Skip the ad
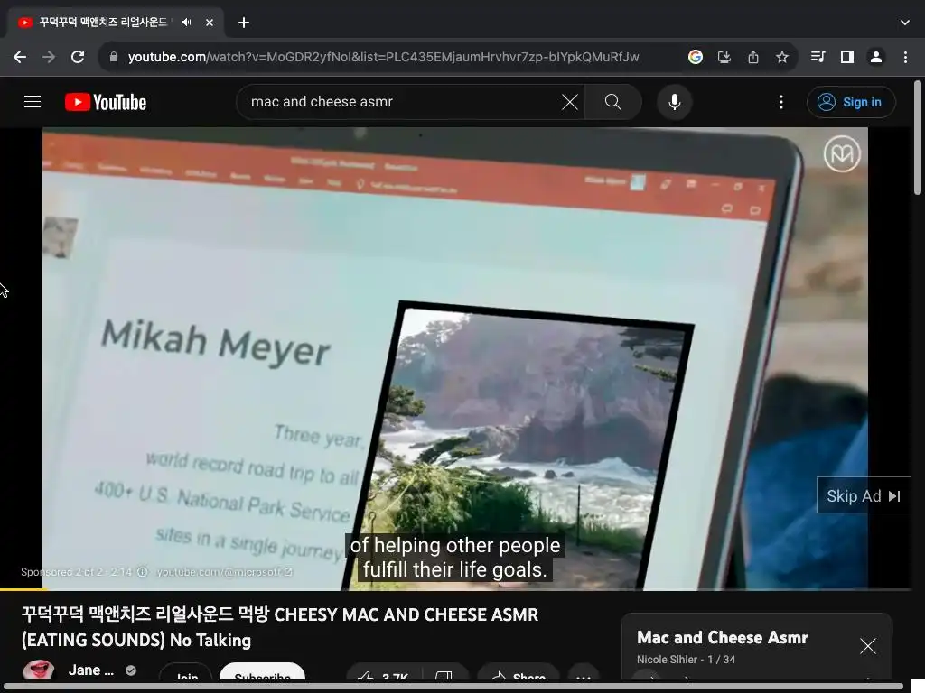925x693 pixels. click(863, 495)
